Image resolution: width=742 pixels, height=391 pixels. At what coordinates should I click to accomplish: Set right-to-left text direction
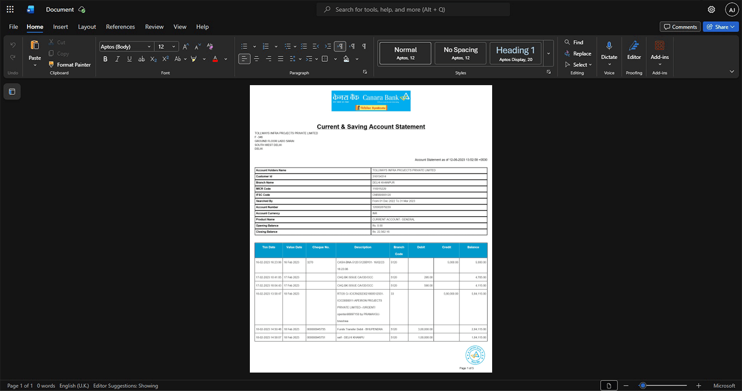coord(352,47)
